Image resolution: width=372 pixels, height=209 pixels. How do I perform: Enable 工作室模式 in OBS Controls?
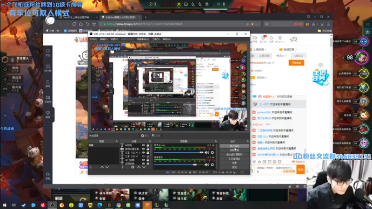click(x=234, y=159)
